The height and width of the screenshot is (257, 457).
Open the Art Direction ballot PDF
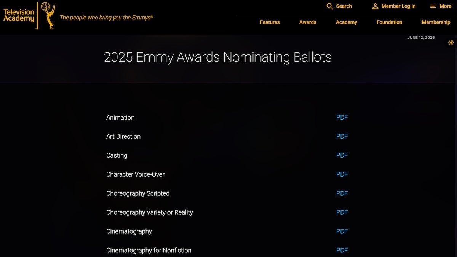pyautogui.click(x=342, y=136)
